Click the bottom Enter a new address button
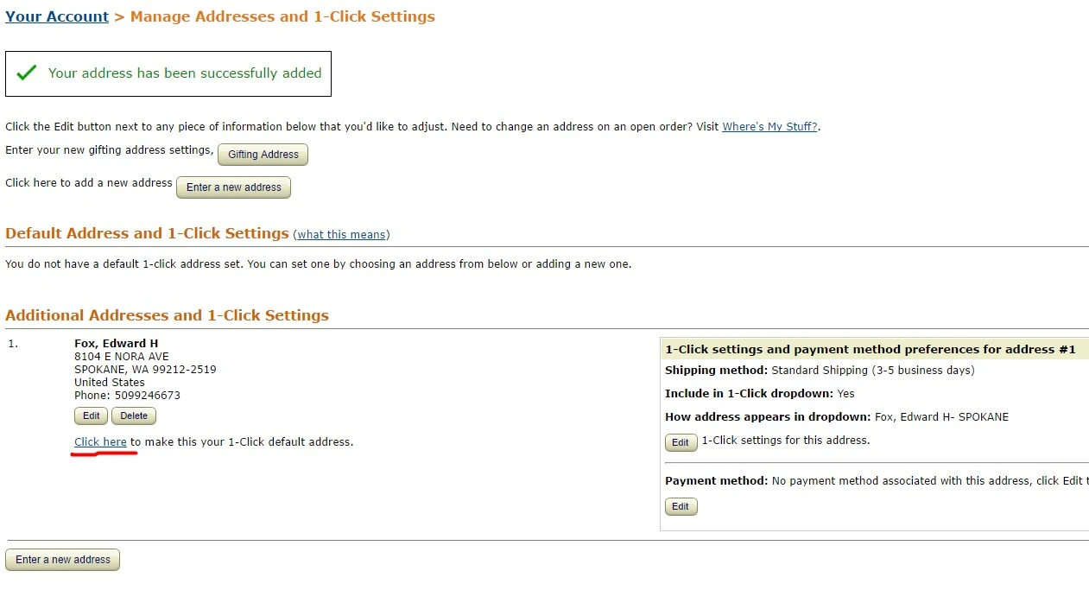Viewport: 1089px width, 590px height. [x=63, y=560]
